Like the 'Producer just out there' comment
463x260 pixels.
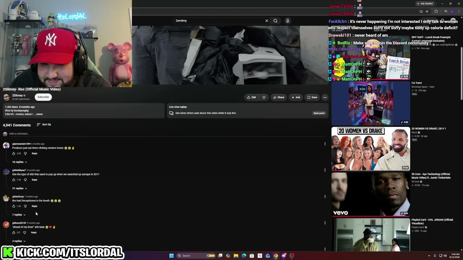[14, 153]
